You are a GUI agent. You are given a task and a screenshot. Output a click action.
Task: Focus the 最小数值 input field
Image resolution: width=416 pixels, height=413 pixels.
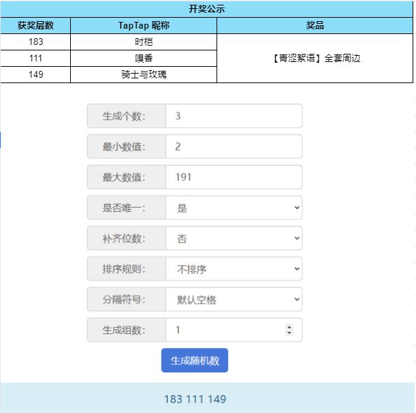(234, 147)
